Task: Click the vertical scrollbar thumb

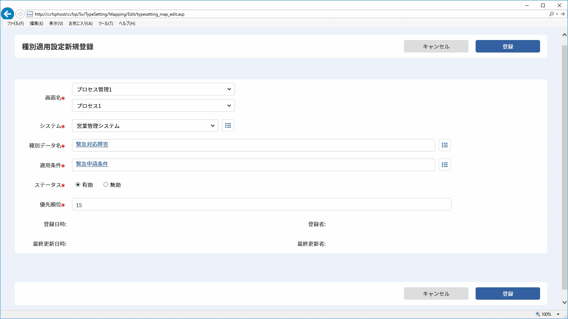Action: [564, 167]
